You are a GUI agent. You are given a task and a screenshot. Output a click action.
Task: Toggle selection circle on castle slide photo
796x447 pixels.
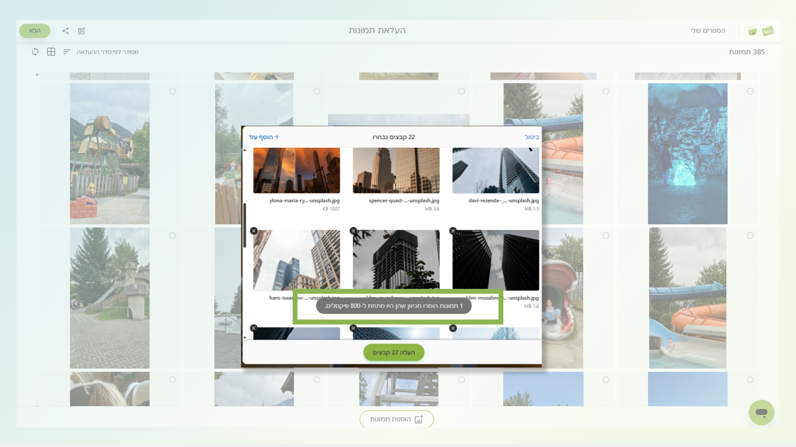pyautogui.click(x=172, y=236)
